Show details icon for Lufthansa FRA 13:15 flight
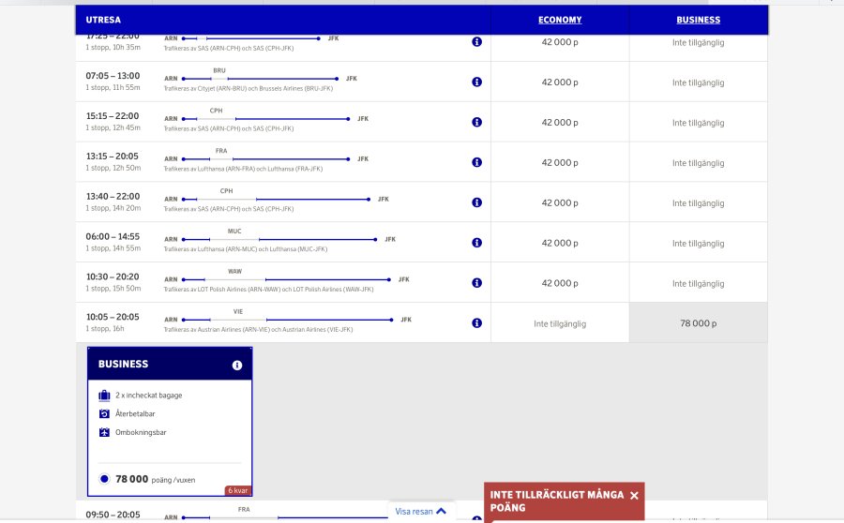This screenshot has height=523, width=844. (476, 163)
